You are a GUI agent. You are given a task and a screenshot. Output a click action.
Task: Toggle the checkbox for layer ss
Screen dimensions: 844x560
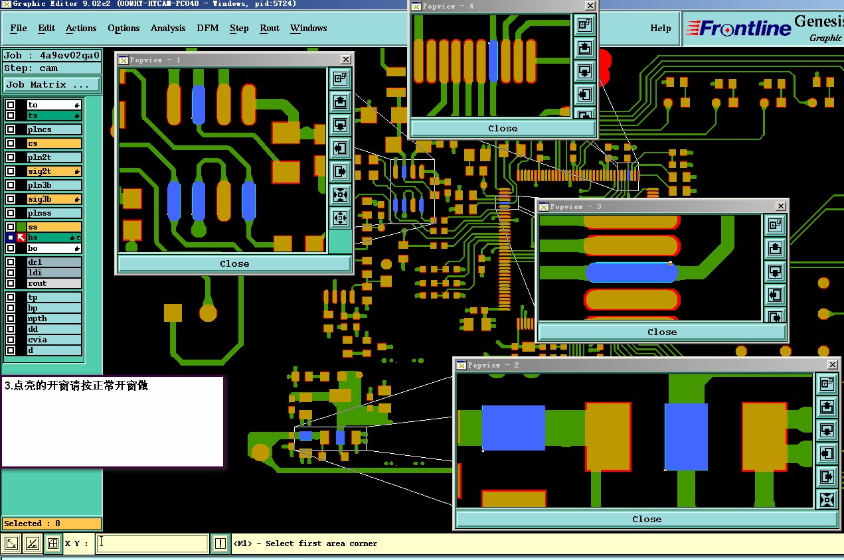pyautogui.click(x=11, y=227)
